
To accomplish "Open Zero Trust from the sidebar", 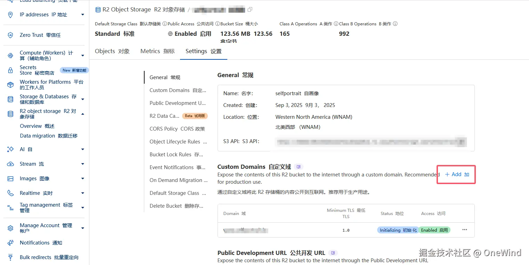I will tap(40, 35).
